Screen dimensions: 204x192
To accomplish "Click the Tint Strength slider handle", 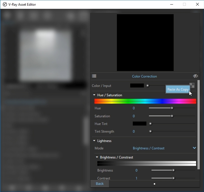I will point(150,131).
